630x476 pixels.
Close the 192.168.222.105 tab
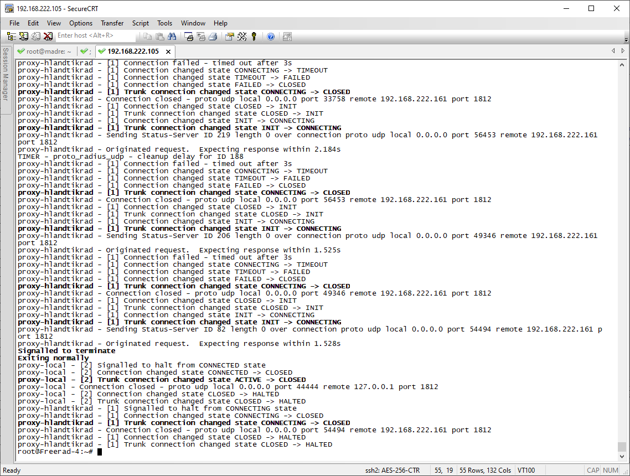tap(168, 51)
